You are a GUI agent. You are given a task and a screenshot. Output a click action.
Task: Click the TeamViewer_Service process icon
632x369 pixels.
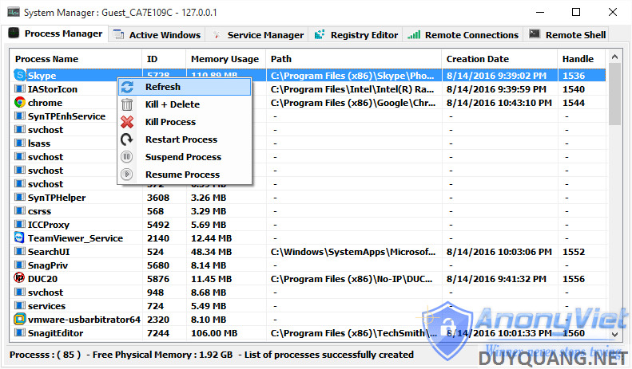19,238
